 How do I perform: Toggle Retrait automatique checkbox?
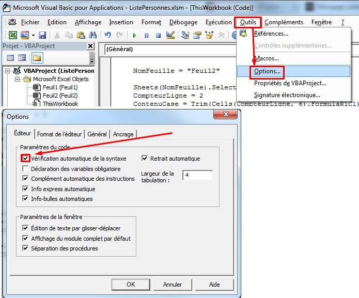[145, 158]
